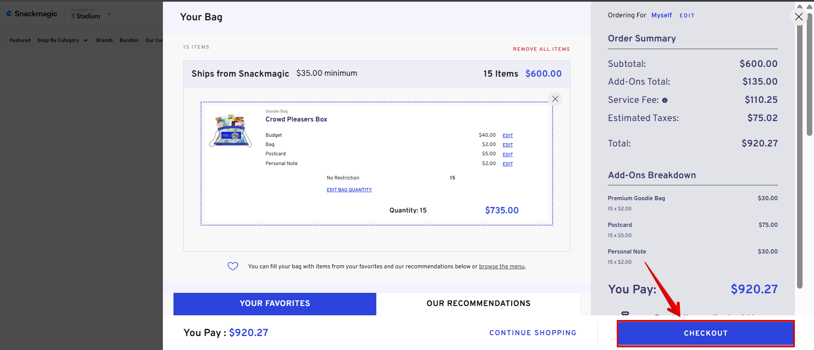Click the Snackmagic logo
This screenshot has height=350, width=814.
(32, 14)
